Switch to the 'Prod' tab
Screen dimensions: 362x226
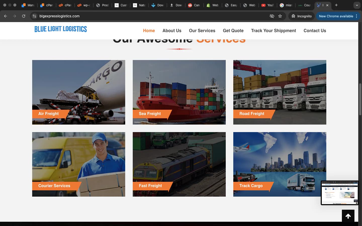tap(102, 5)
